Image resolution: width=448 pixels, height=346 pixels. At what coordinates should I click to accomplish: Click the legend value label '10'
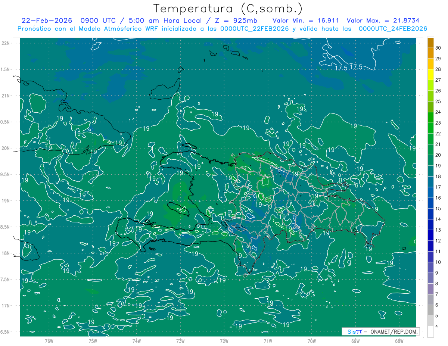coord(438,262)
